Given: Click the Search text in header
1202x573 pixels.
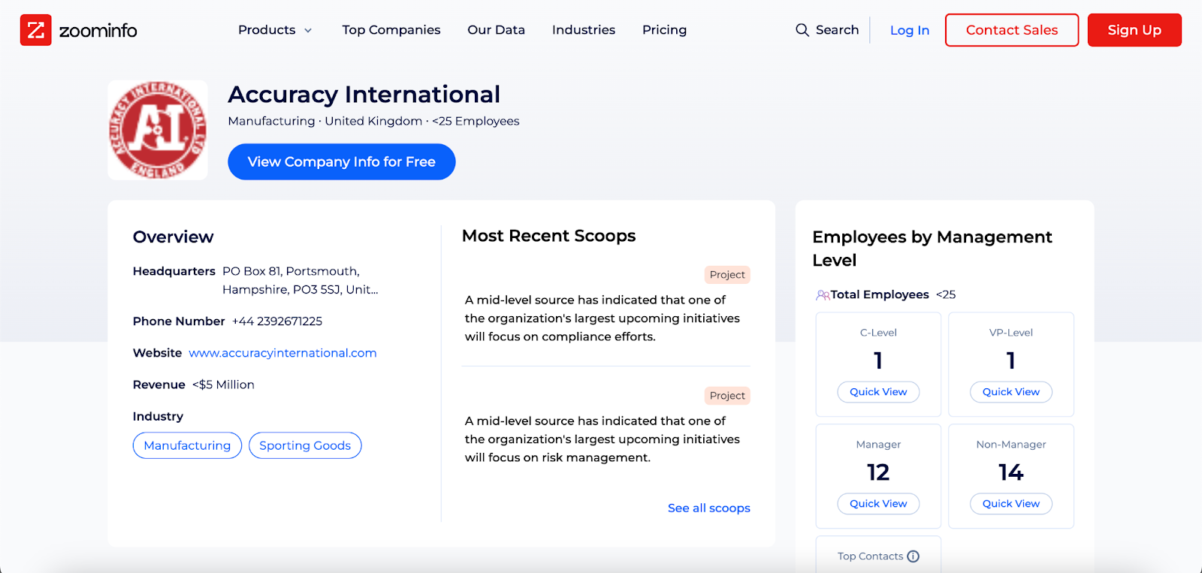Looking at the screenshot, I should (837, 30).
